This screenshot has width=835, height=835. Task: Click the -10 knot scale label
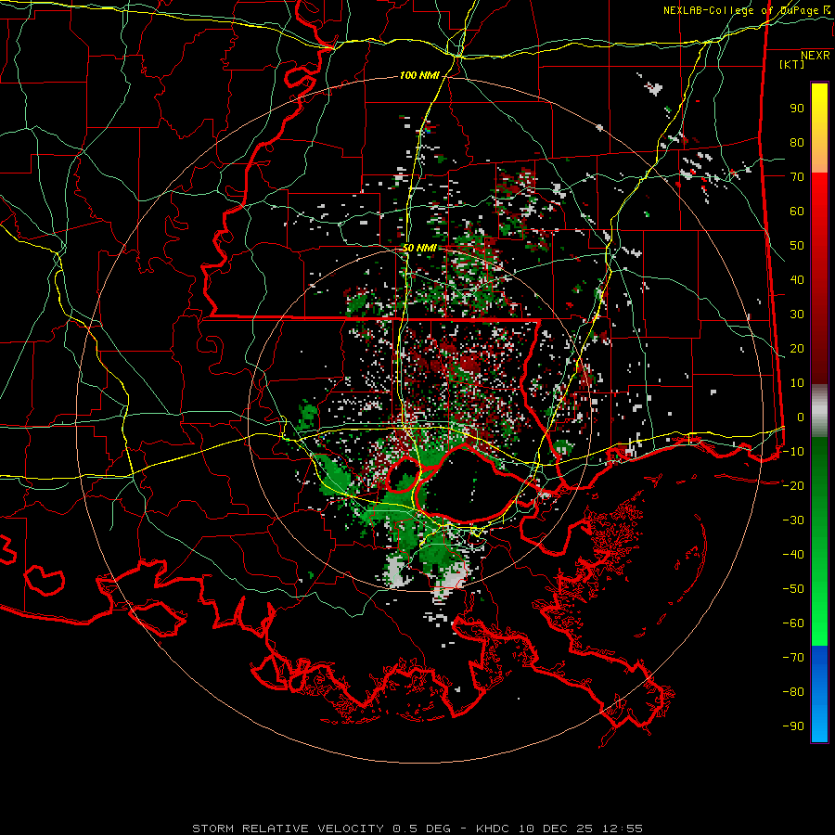tap(793, 452)
